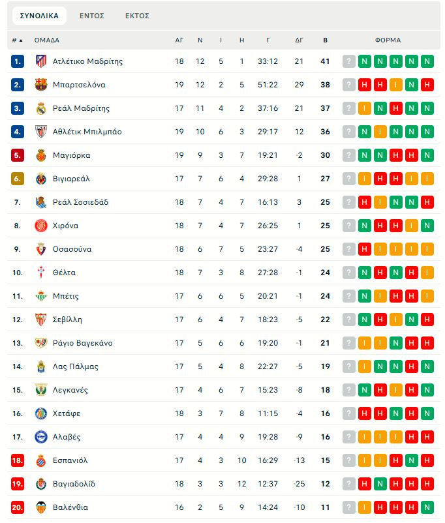Sort standings by the Β points header

326,40
